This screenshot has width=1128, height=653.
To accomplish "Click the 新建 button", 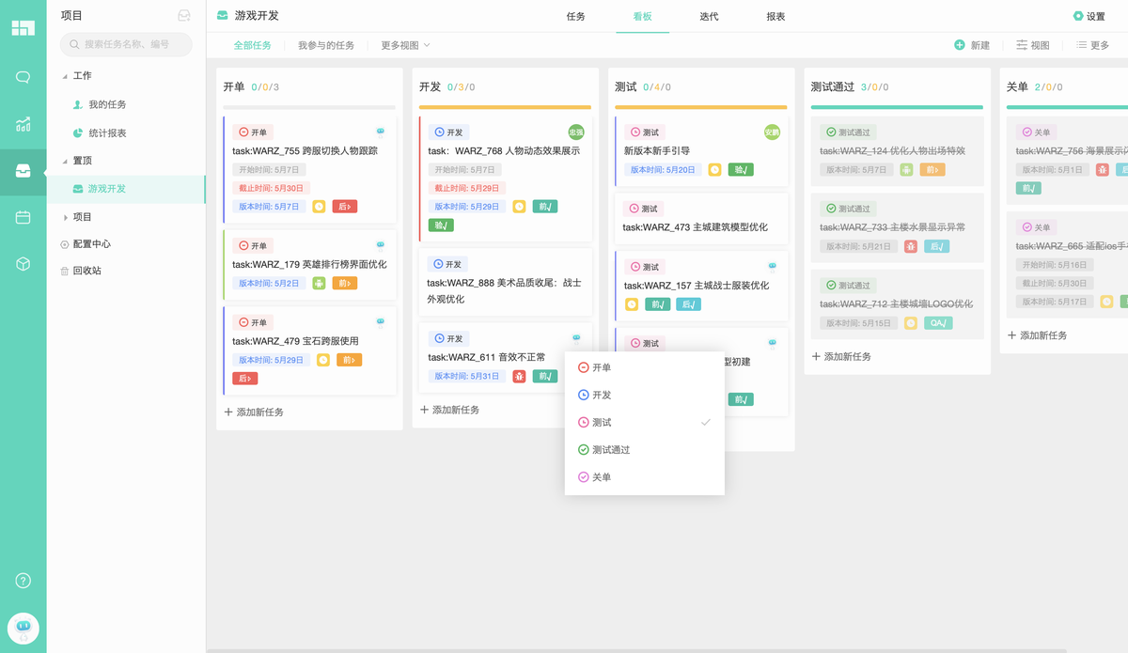I will coord(972,45).
